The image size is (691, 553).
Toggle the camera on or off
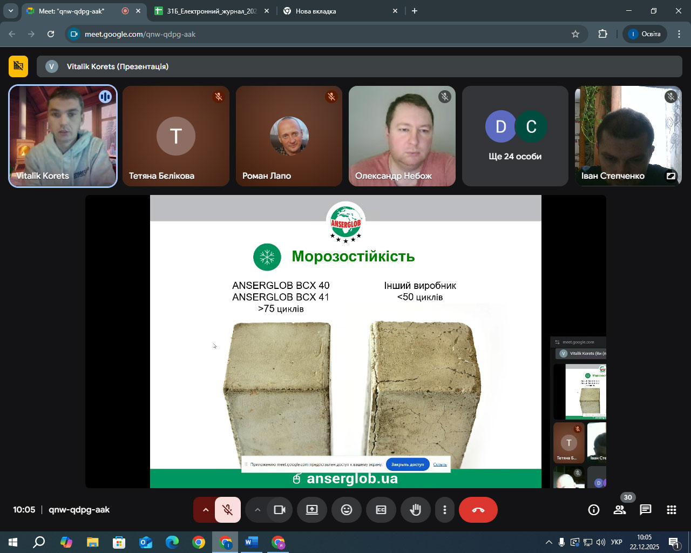point(280,510)
